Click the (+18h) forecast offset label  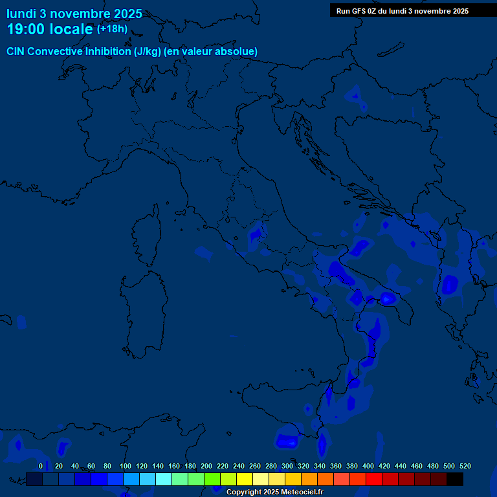coord(112,29)
